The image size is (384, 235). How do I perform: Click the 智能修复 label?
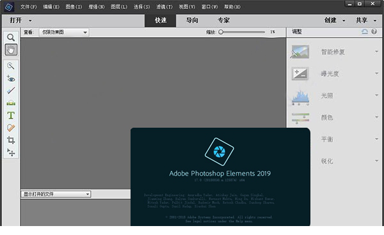pyautogui.click(x=333, y=52)
